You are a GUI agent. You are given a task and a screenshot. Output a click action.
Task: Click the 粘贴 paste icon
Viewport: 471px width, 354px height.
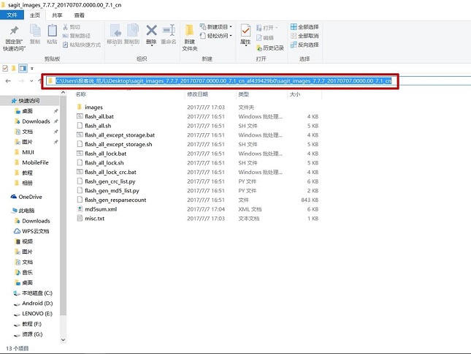click(x=52, y=34)
